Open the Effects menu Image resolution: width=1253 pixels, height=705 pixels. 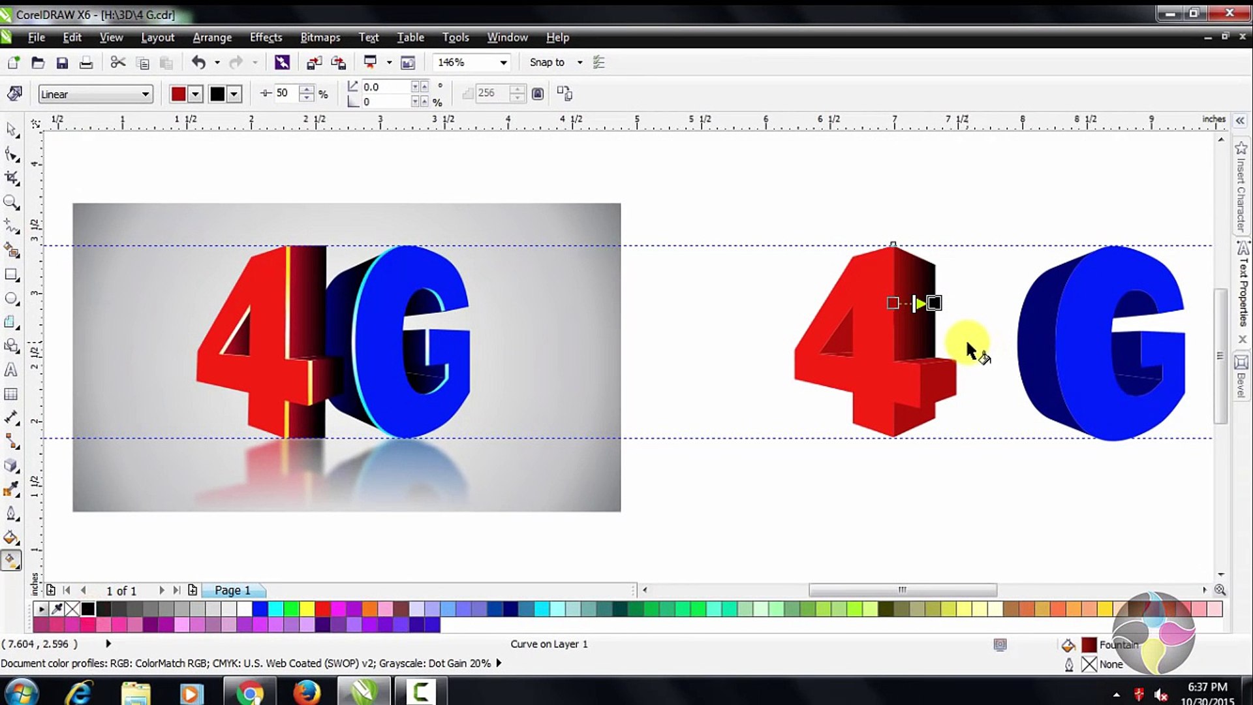(266, 37)
